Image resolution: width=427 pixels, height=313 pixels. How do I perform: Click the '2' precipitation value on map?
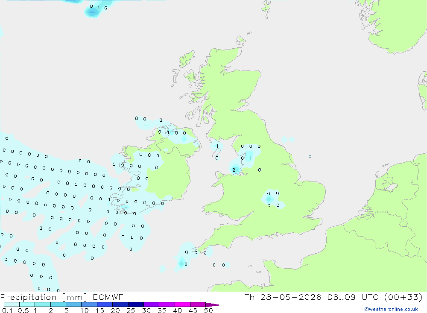click(234, 170)
